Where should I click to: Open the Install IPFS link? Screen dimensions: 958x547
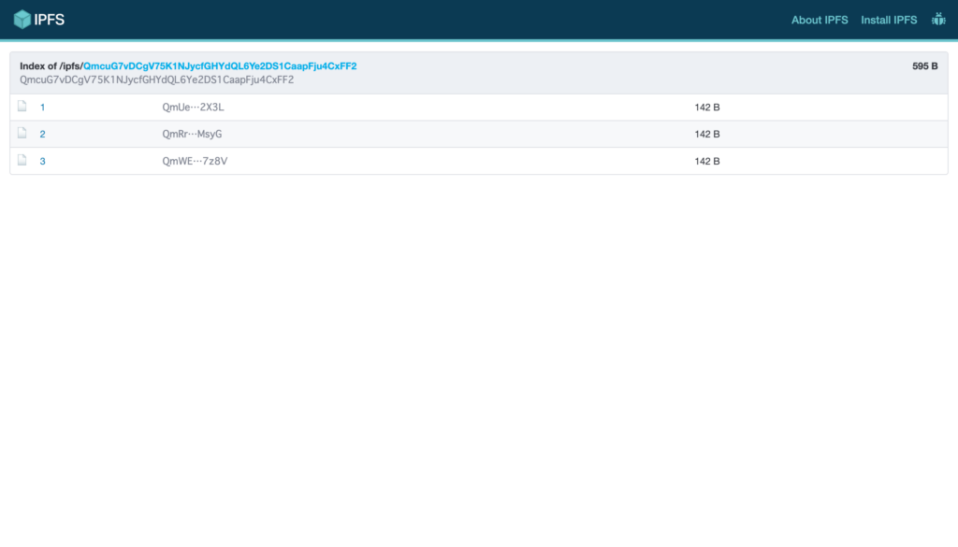click(889, 21)
